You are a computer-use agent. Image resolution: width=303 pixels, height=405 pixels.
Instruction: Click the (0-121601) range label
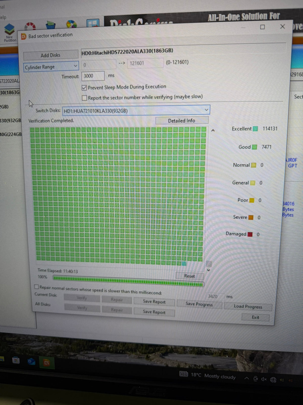[177, 62]
